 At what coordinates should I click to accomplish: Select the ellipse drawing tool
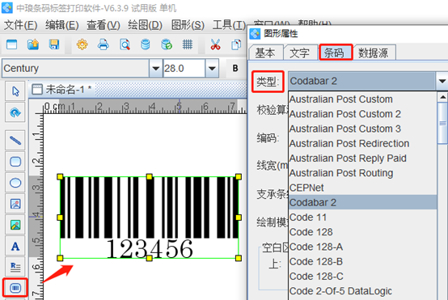[x=15, y=183]
